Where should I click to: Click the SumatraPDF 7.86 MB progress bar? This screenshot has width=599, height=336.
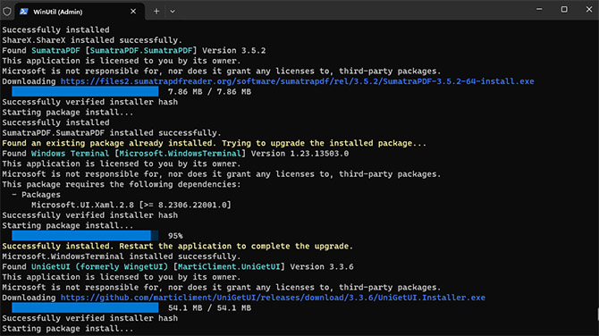tap(85, 92)
